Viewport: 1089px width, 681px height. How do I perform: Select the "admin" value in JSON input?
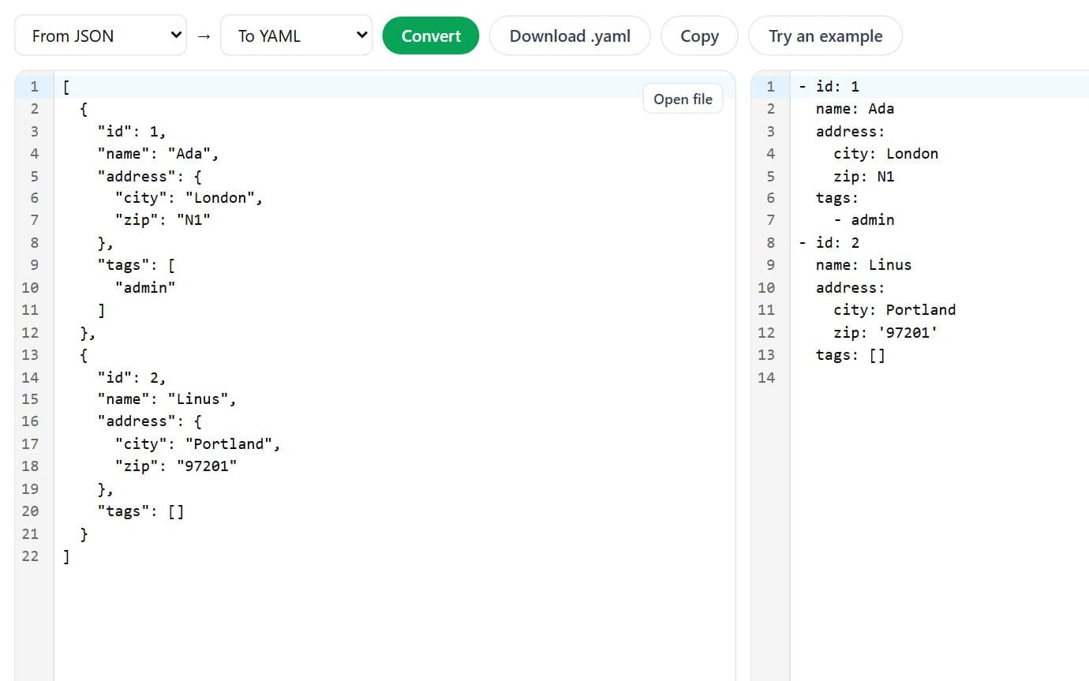tap(145, 287)
